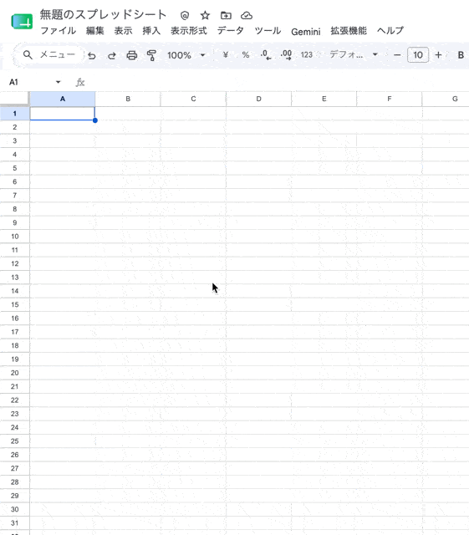Screen dimensions: 469x535
Task: Click the redo arrow icon
Action: 112,55
